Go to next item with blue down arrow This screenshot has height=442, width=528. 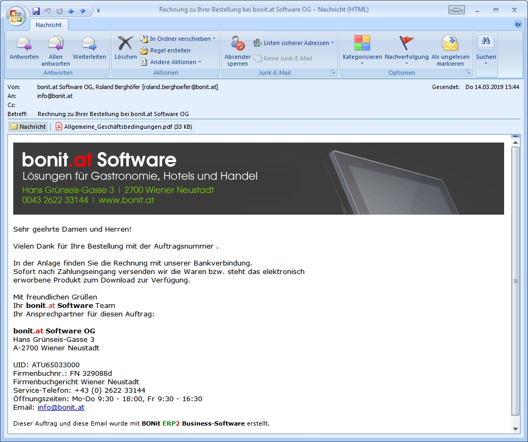(x=83, y=11)
